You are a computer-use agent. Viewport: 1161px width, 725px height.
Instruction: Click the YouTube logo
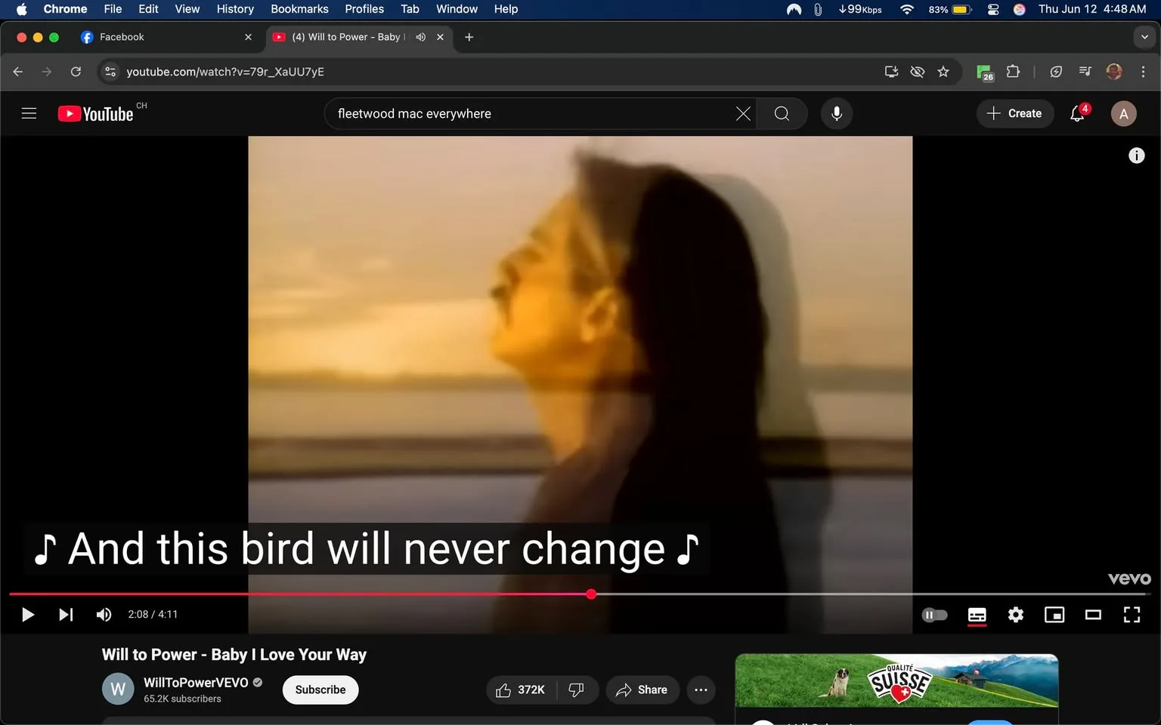point(94,113)
